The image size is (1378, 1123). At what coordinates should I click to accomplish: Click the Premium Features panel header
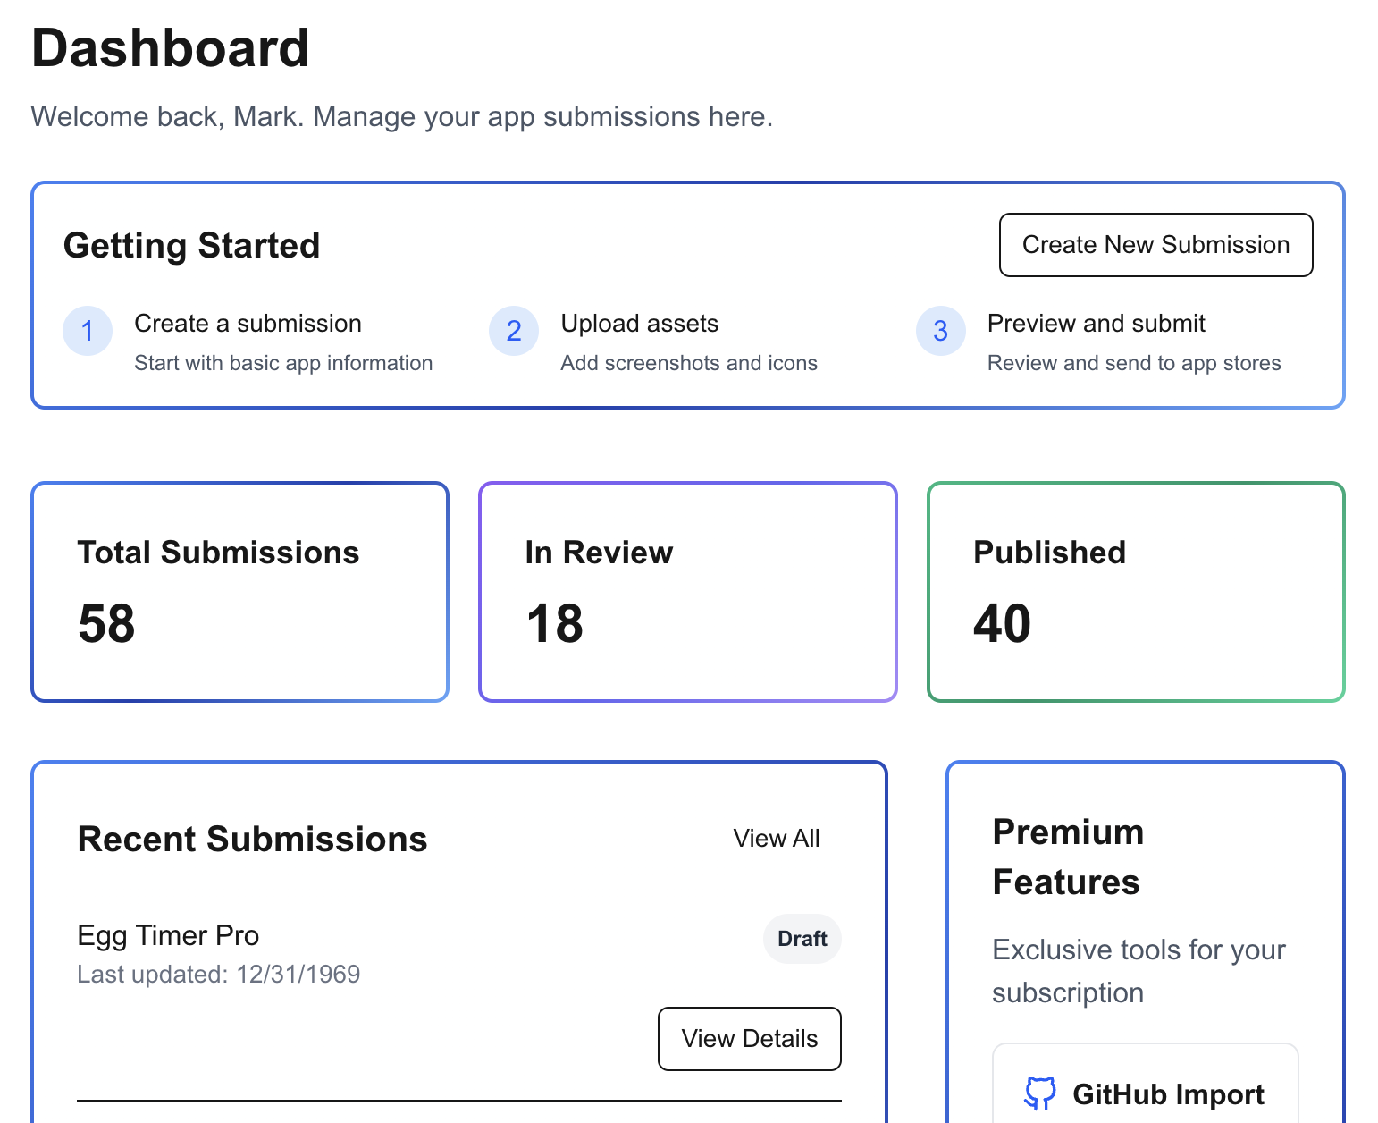click(x=1068, y=857)
